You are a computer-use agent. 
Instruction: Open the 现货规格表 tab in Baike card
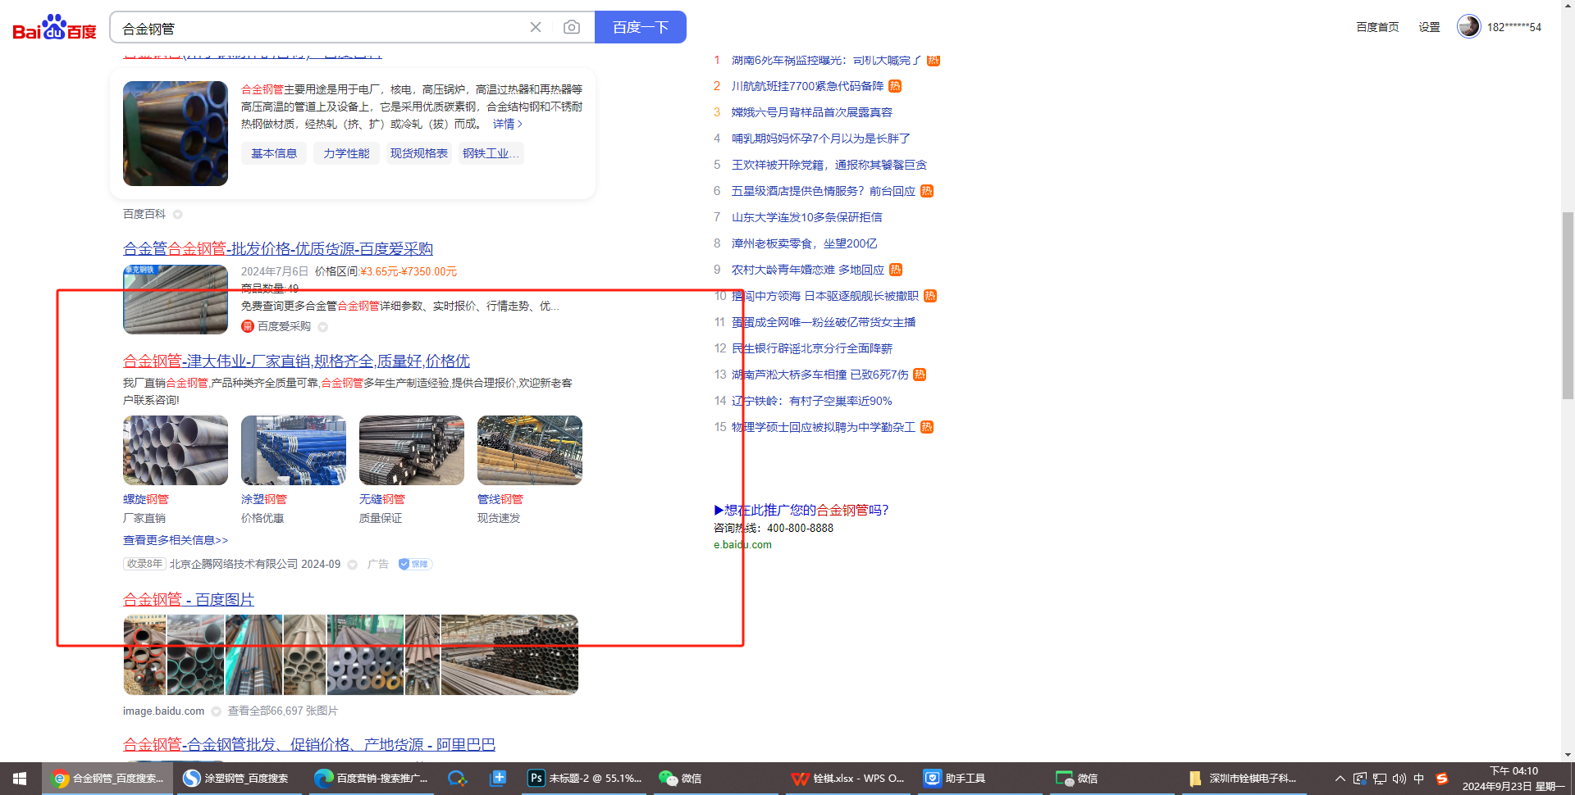tap(419, 153)
